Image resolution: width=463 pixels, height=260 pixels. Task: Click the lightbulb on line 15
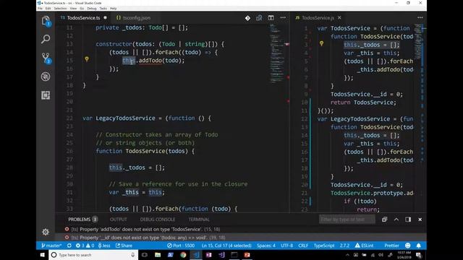tap(87, 59)
